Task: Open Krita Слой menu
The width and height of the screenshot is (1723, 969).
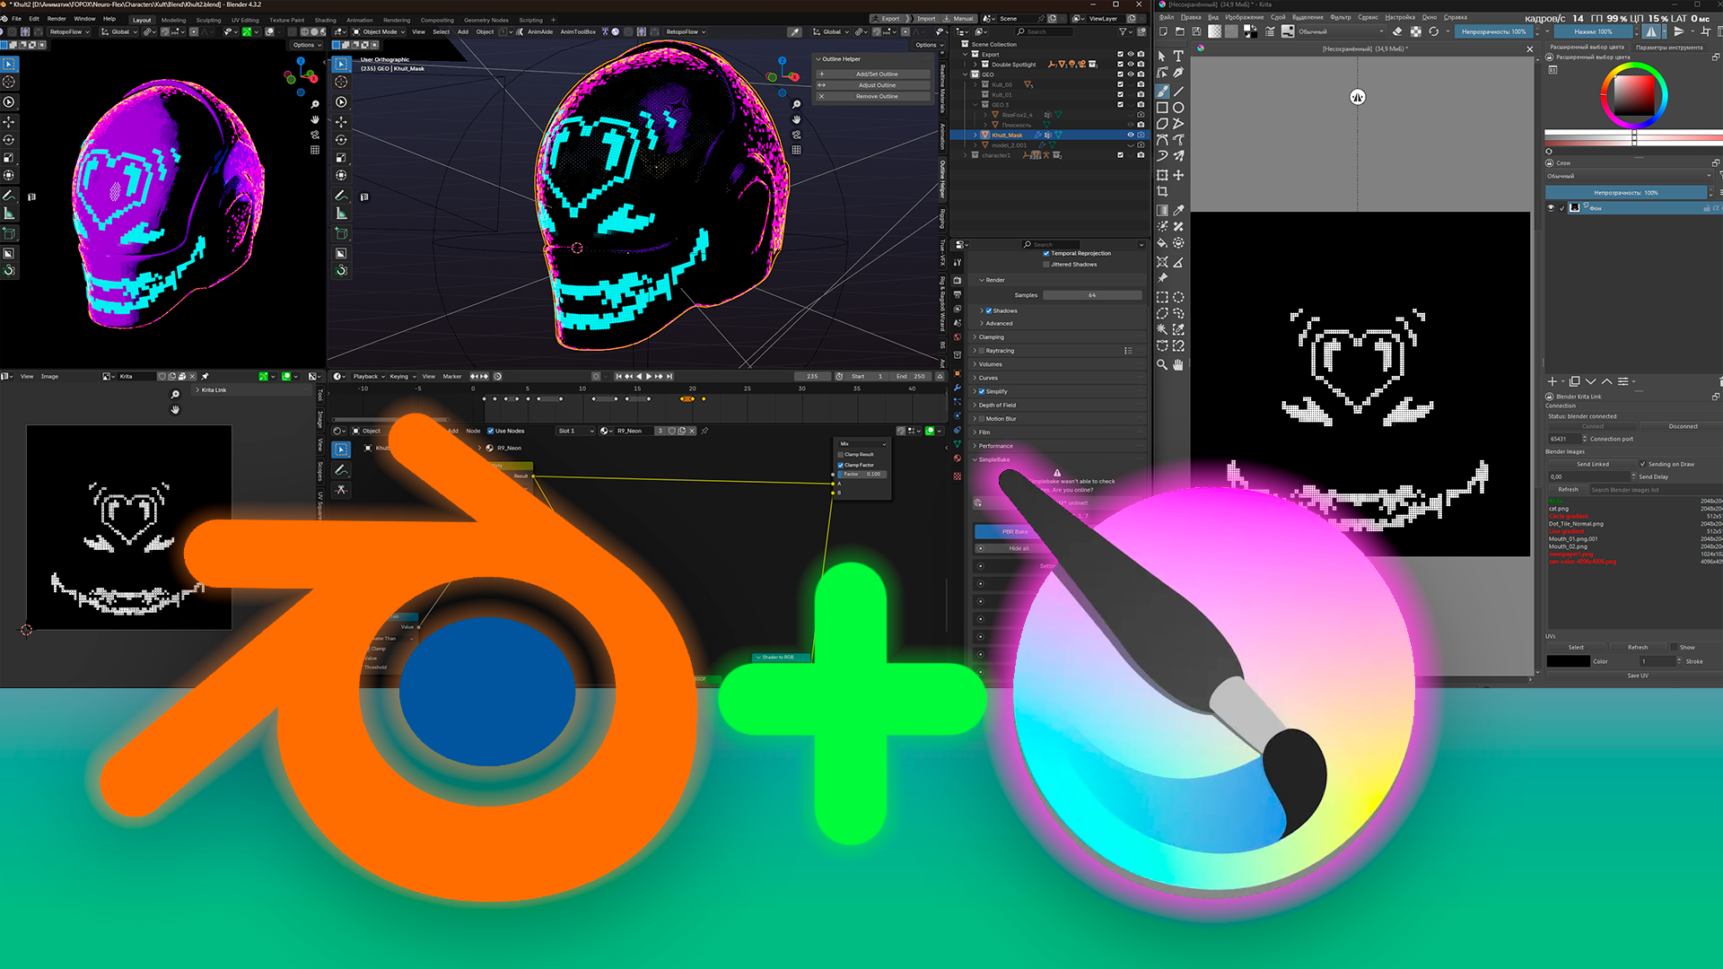Action: [1278, 17]
